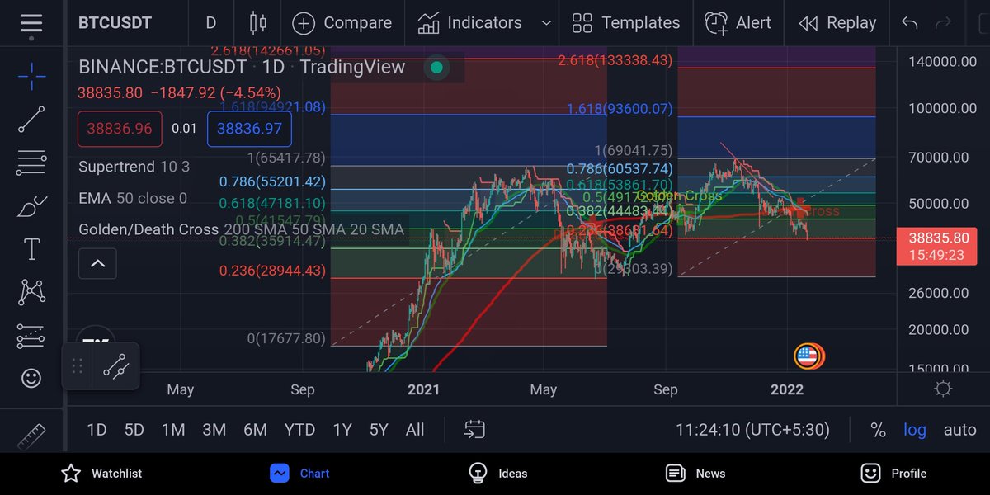Screen dimensions: 990x495
Task: Set the range to 1Y
Action: tap(342, 430)
